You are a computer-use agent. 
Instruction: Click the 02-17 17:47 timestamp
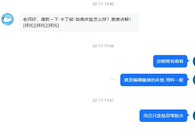[103, 100]
